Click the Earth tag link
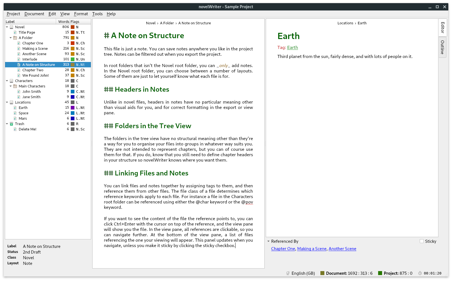 click(292, 48)
